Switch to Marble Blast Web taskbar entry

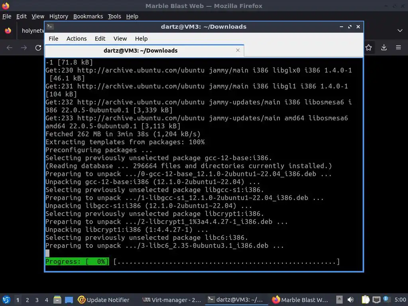pyautogui.click(x=300, y=300)
